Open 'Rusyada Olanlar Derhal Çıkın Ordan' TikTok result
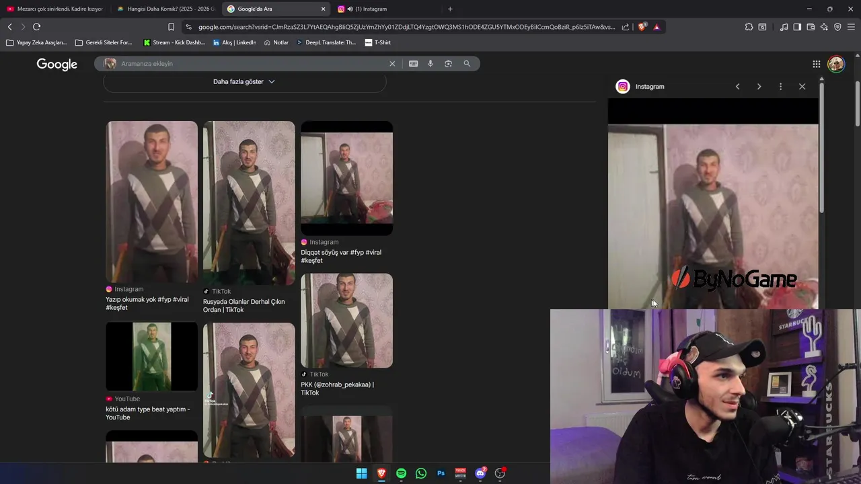 pos(244,306)
